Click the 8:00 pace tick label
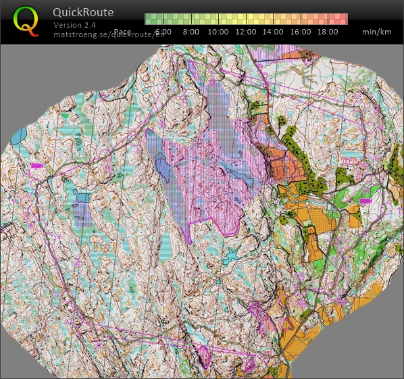This screenshot has height=379, width=404. click(x=191, y=32)
